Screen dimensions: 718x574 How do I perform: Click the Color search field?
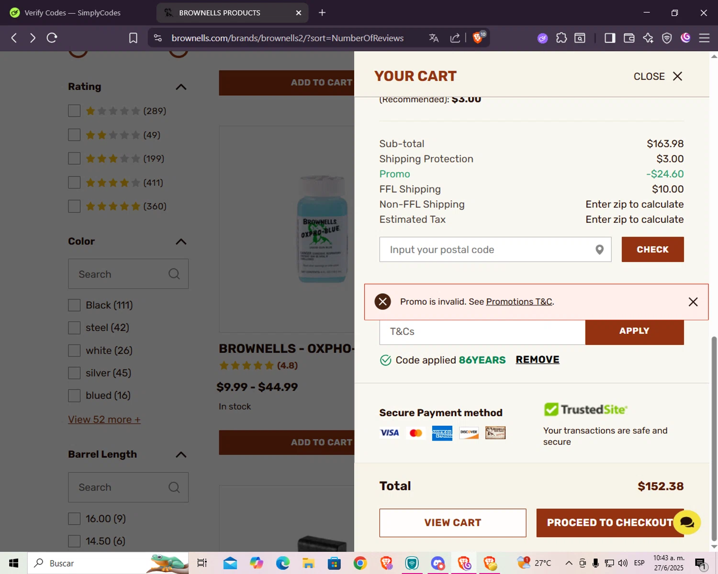pos(128,274)
